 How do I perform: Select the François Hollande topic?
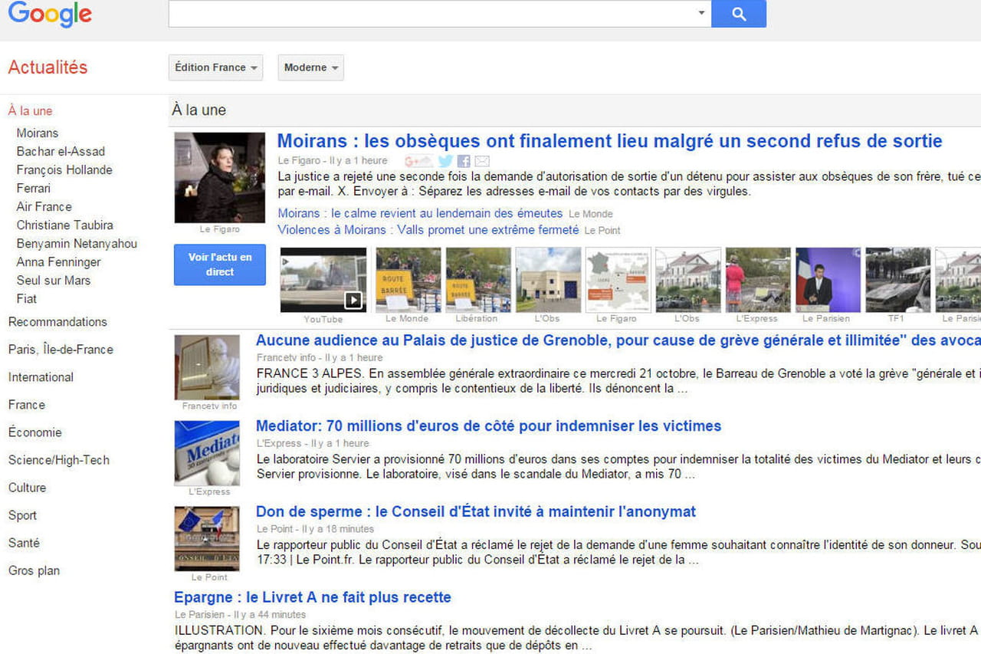pos(64,169)
